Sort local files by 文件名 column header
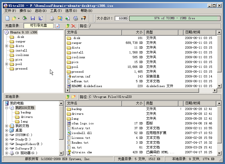Image resolution: width=225 pixels, height=164 pixels. pos(94,103)
